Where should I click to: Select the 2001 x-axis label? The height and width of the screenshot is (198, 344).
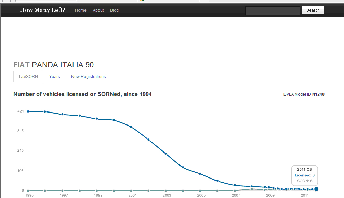pos(133,195)
